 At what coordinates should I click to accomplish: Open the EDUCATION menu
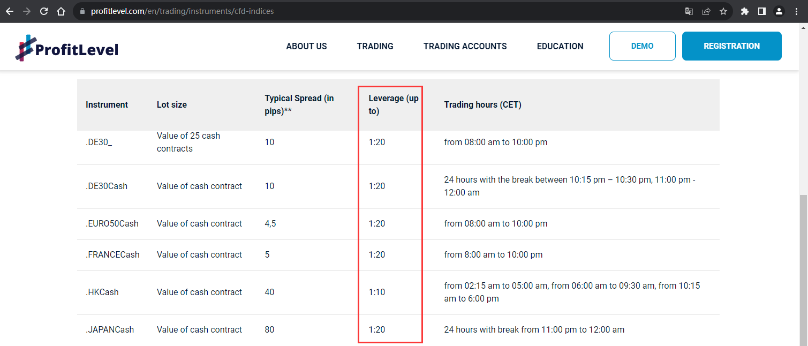click(560, 46)
